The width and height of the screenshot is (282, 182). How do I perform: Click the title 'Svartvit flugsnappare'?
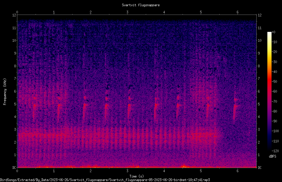[141, 5]
